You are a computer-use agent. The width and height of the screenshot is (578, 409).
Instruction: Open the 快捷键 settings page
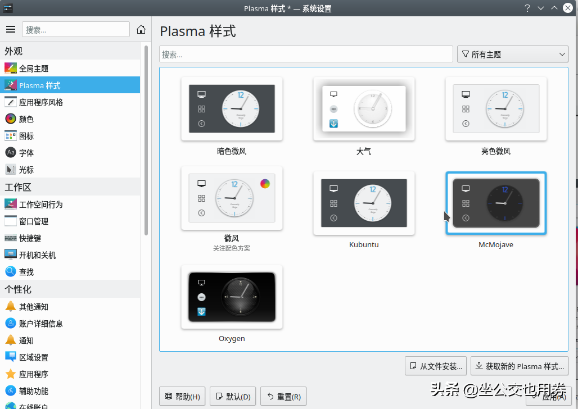point(70,238)
